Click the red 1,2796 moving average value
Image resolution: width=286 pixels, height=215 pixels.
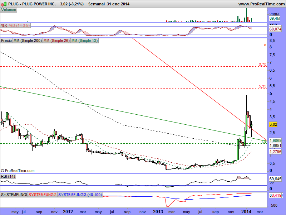[275, 152]
